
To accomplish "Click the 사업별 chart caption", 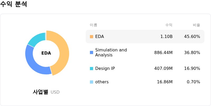I will (40, 92).
